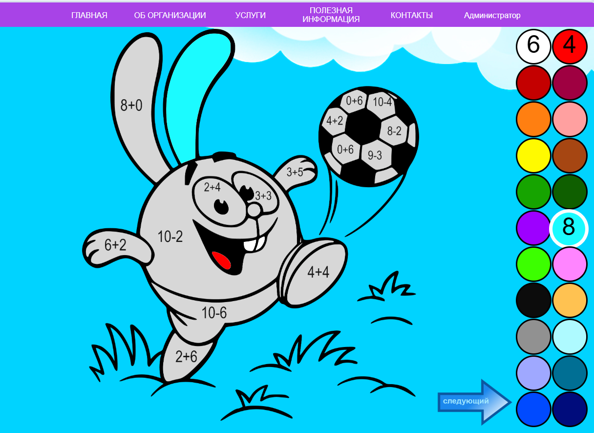Pick the cyan swatch numbered 8

[x=570, y=228]
